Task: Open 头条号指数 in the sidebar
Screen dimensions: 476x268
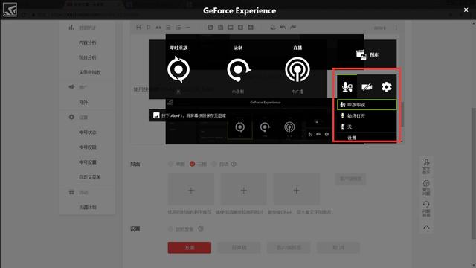Action: [90, 72]
